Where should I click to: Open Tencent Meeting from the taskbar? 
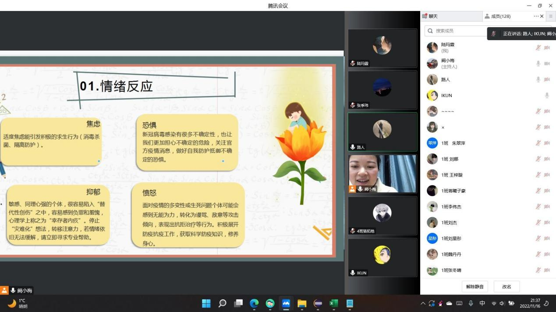[x=286, y=303]
